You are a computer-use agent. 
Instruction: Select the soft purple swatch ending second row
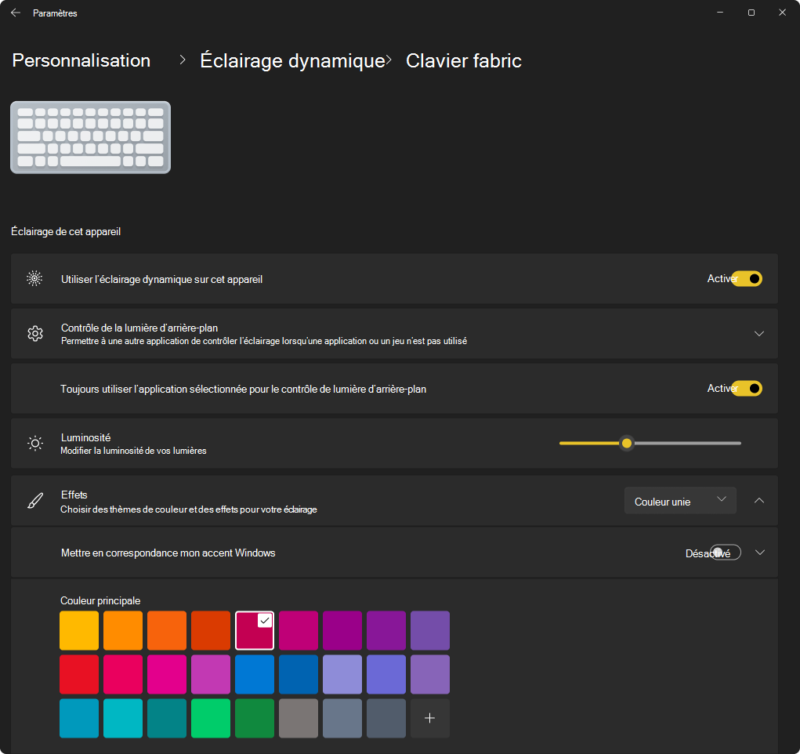[x=430, y=674]
